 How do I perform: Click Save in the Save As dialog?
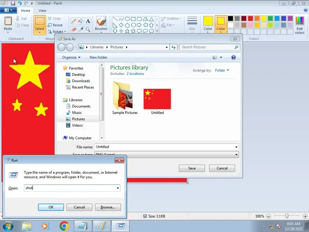point(192,168)
